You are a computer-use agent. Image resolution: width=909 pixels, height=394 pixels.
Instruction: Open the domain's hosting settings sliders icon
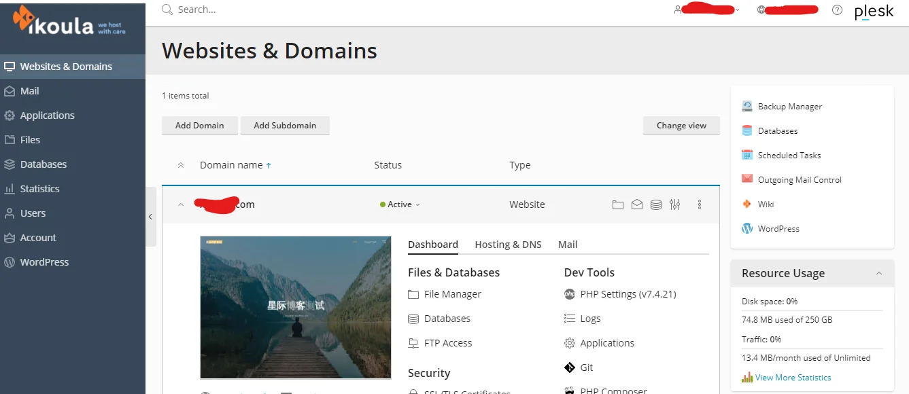pos(674,204)
